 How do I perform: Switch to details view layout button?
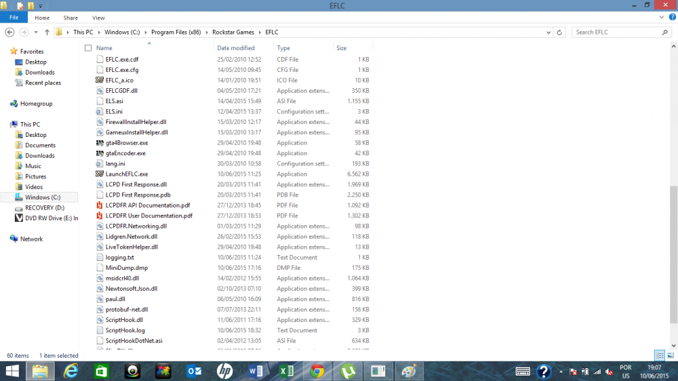click(660, 355)
